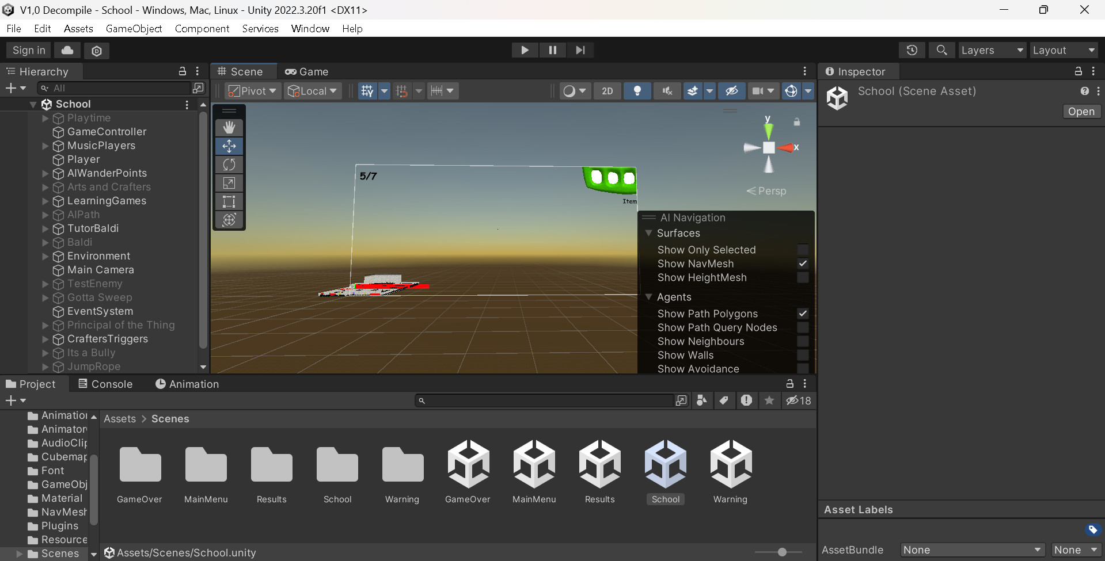1105x561 pixels.
Task: Click Open in the Inspector
Action: point(1081,111)
